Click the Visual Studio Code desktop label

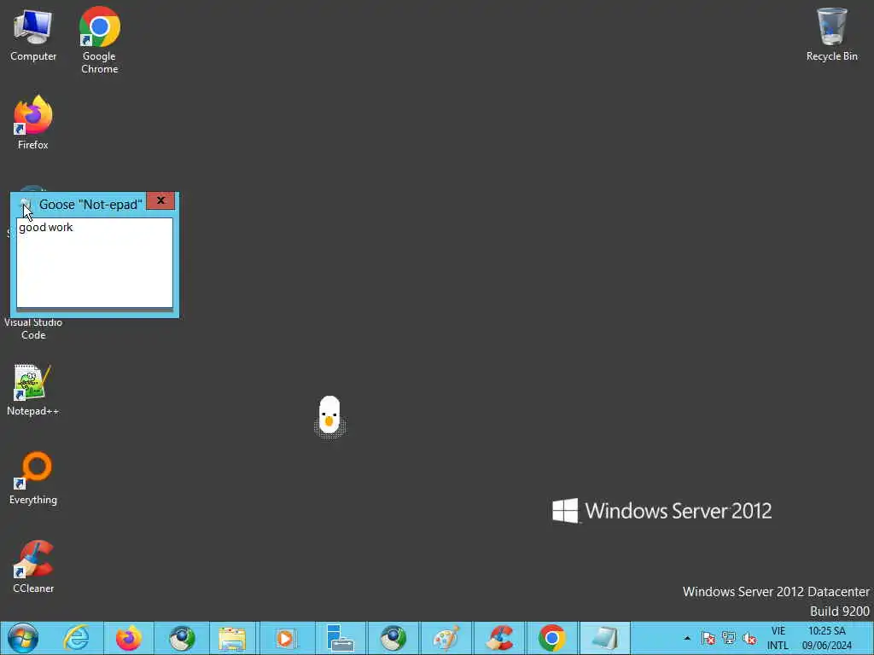pos(33,328)
